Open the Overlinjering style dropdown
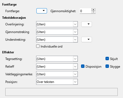 click(57, 24)
